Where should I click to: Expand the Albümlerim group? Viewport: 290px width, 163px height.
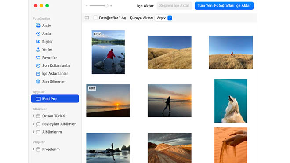point(33,132)
